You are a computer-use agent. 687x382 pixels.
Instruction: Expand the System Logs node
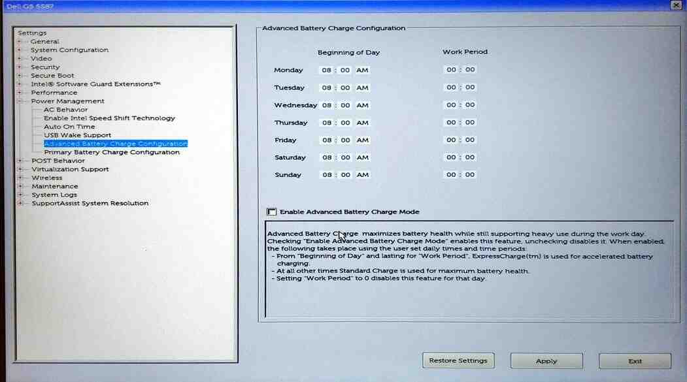tap(20, 195)
